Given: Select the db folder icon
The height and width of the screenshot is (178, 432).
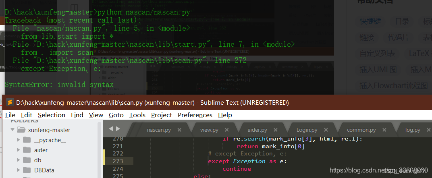Looking at the screenshot, I should [x=27, y=160].
